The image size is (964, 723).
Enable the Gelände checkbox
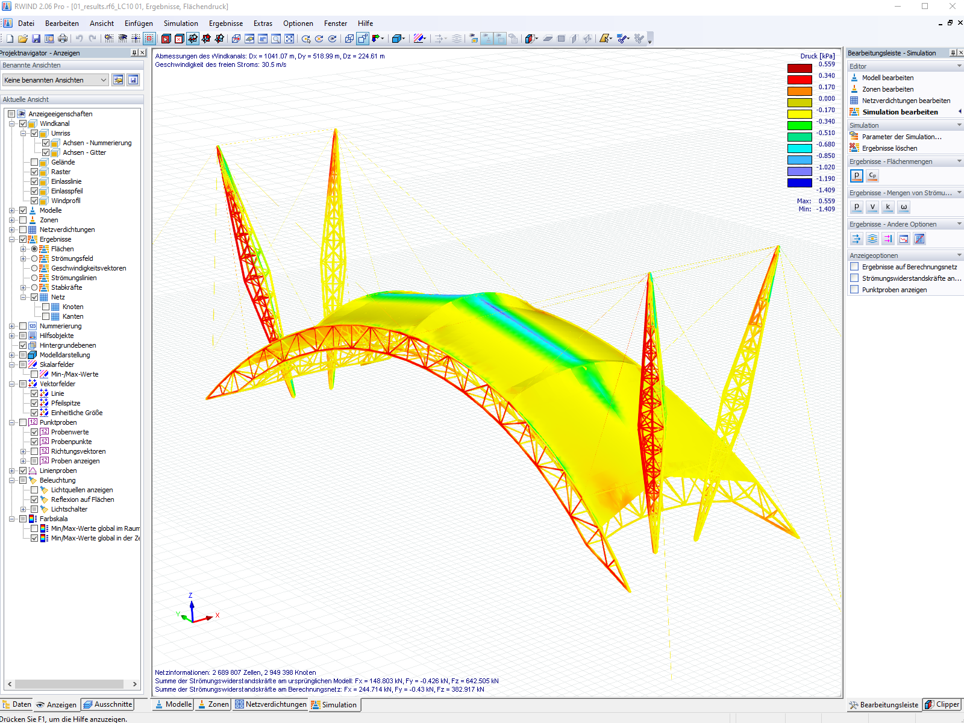(x=35, y=161)
